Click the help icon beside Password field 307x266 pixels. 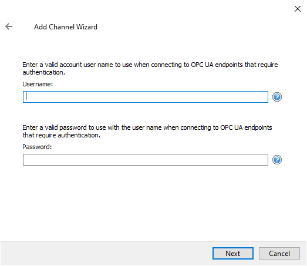(x=277, y=160)
